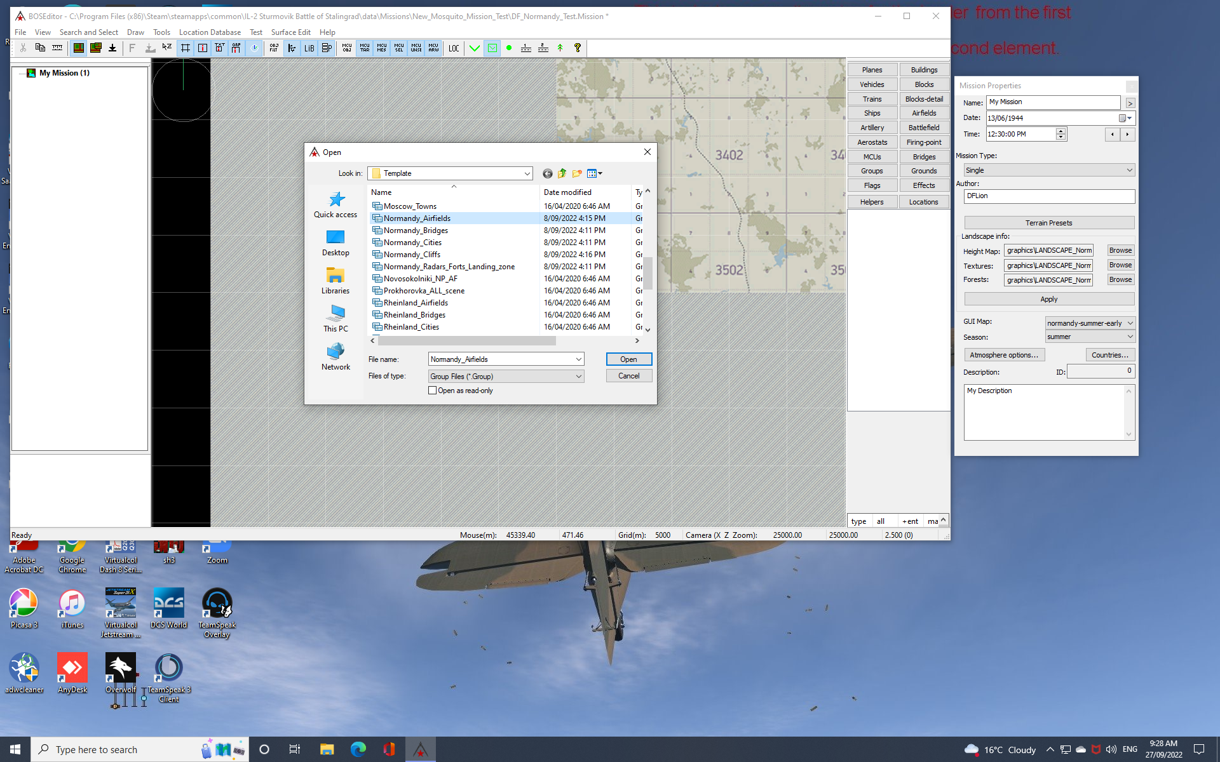Open the Location Database menu
This screenshot has width=1220, height=762.
[x=210, y=32]
